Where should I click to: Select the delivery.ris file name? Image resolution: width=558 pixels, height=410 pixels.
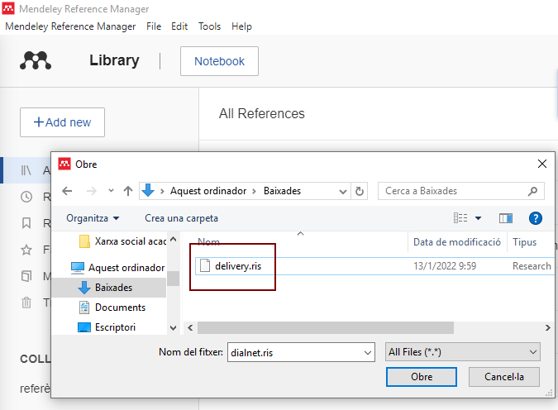coord(238,266)
